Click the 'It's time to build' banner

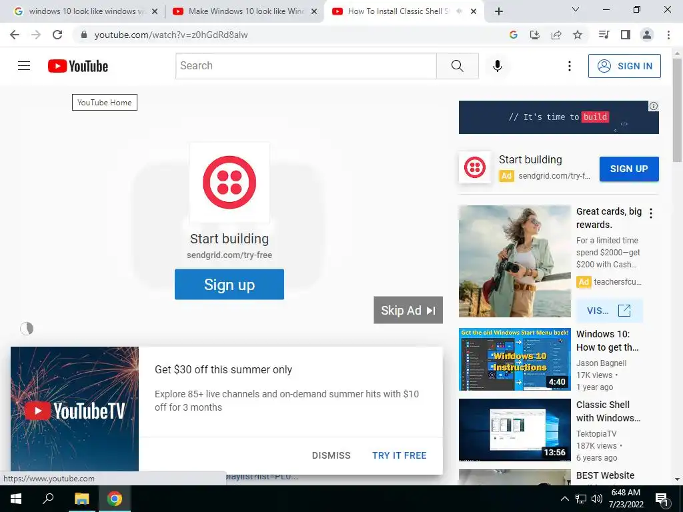tap(558, 117)
